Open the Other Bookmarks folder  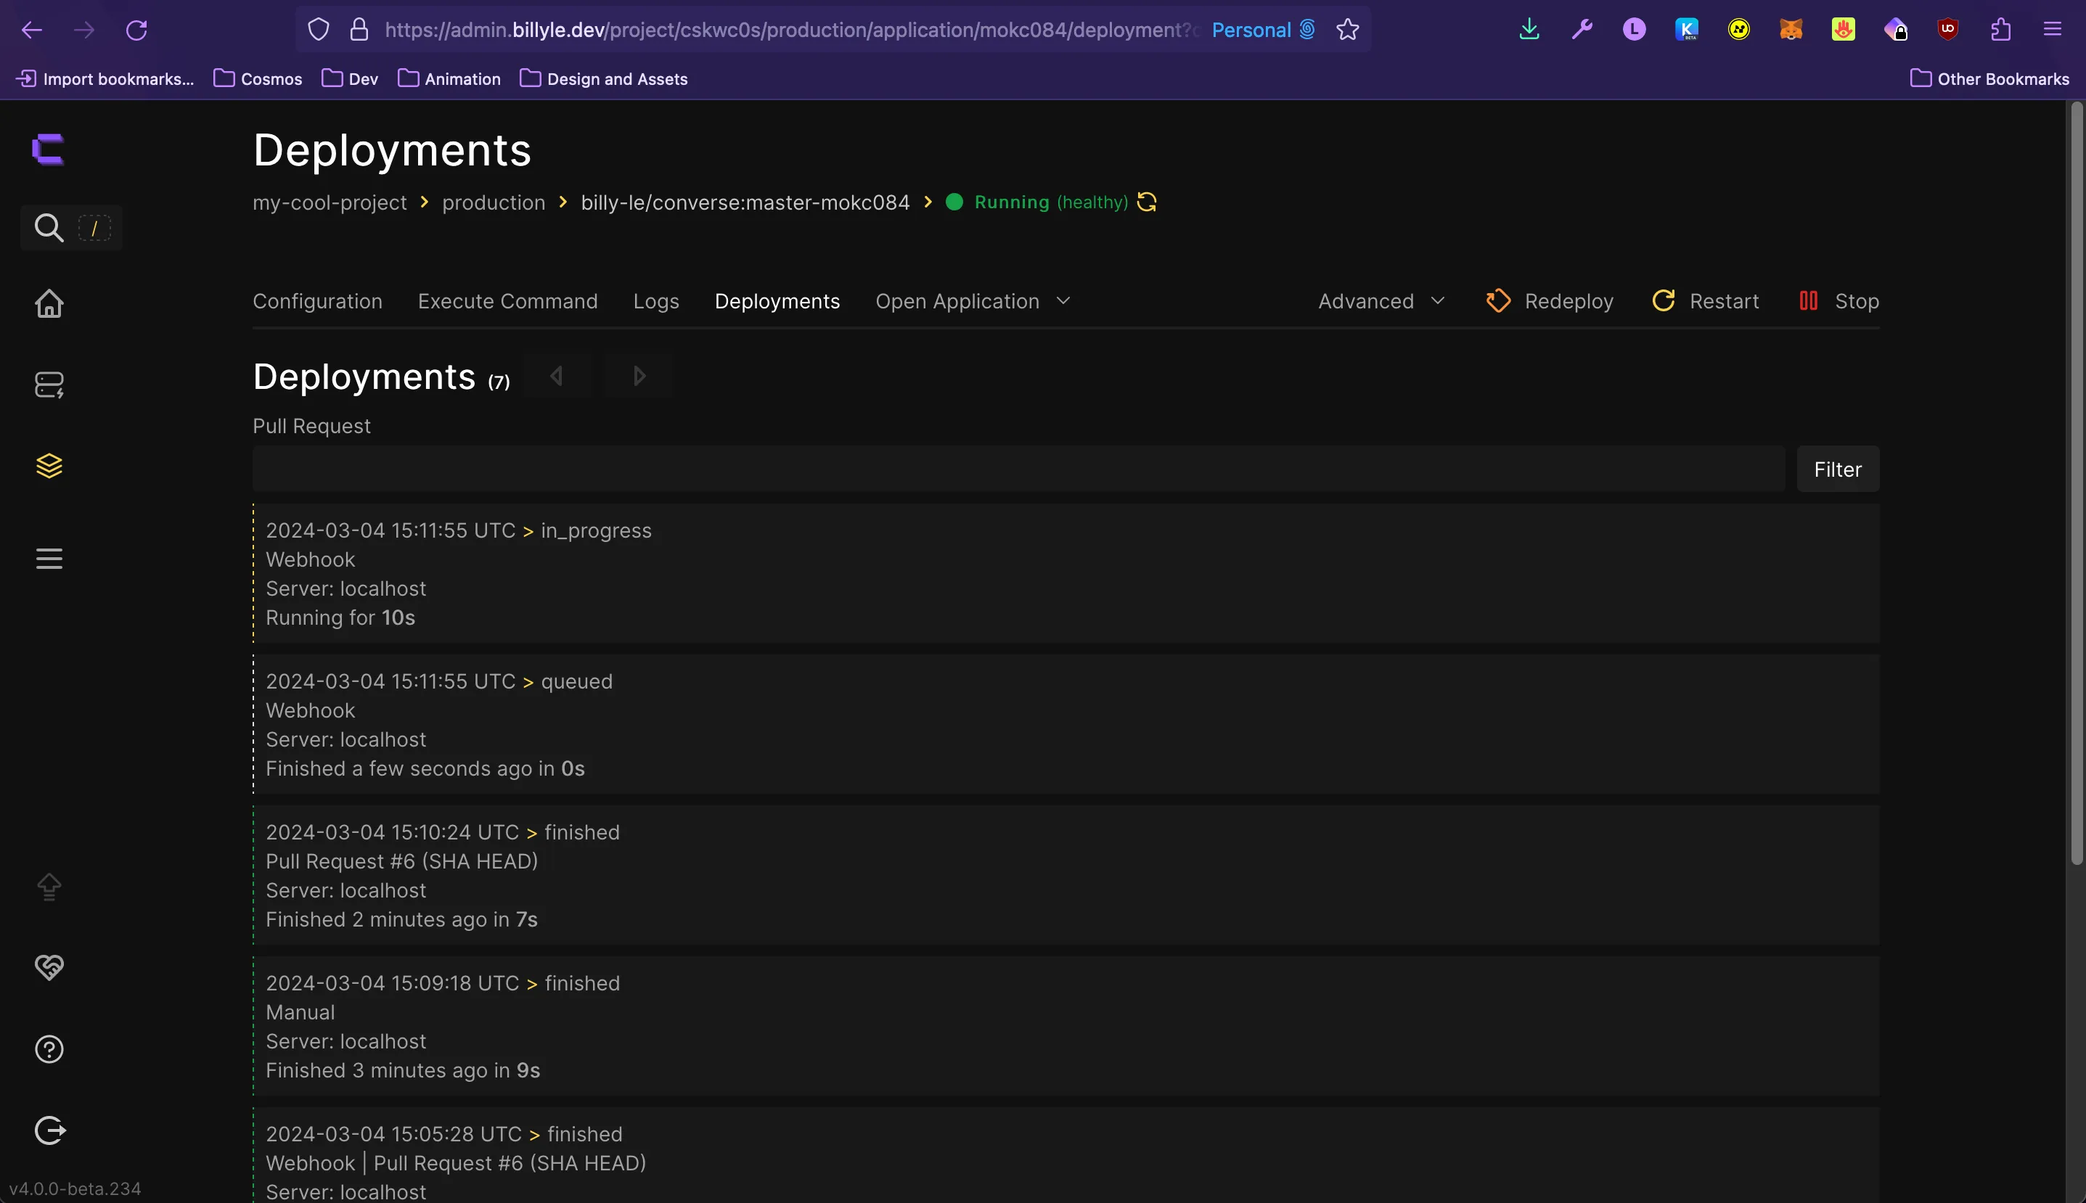point(1990,78)
